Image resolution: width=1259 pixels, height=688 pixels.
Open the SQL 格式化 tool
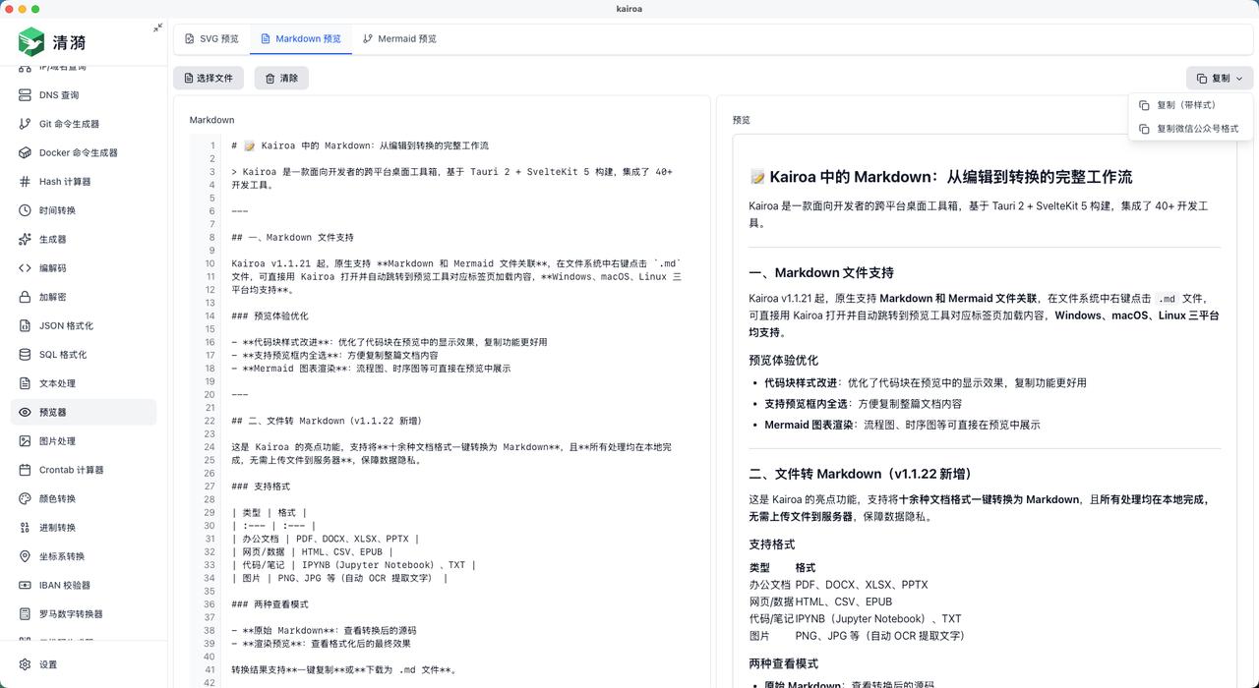[x=84, y=355]
